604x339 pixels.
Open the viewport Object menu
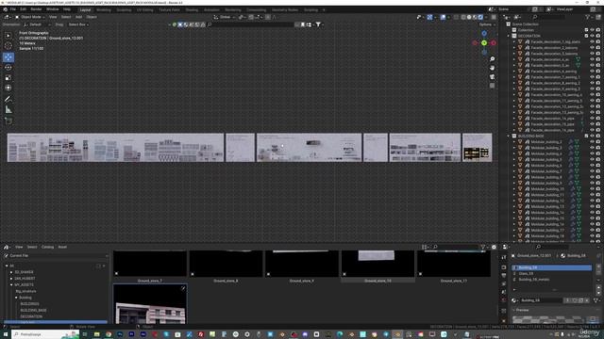[x=92, y=17]
